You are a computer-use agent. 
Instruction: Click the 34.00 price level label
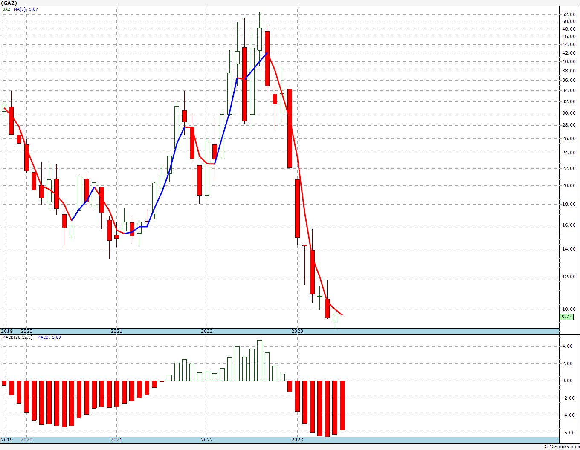coord(568,90)
